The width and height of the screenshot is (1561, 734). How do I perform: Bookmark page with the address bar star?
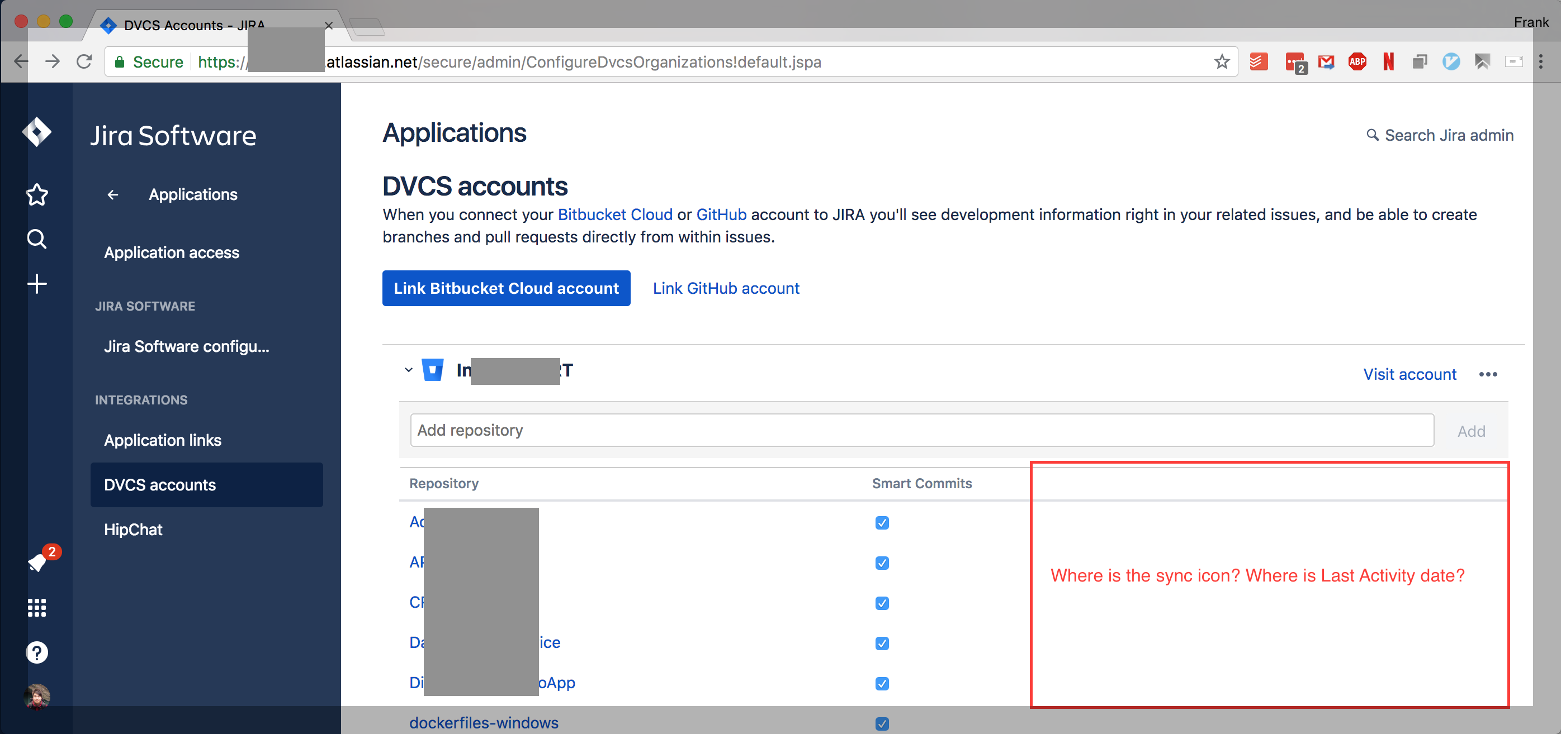(1221, 62)
